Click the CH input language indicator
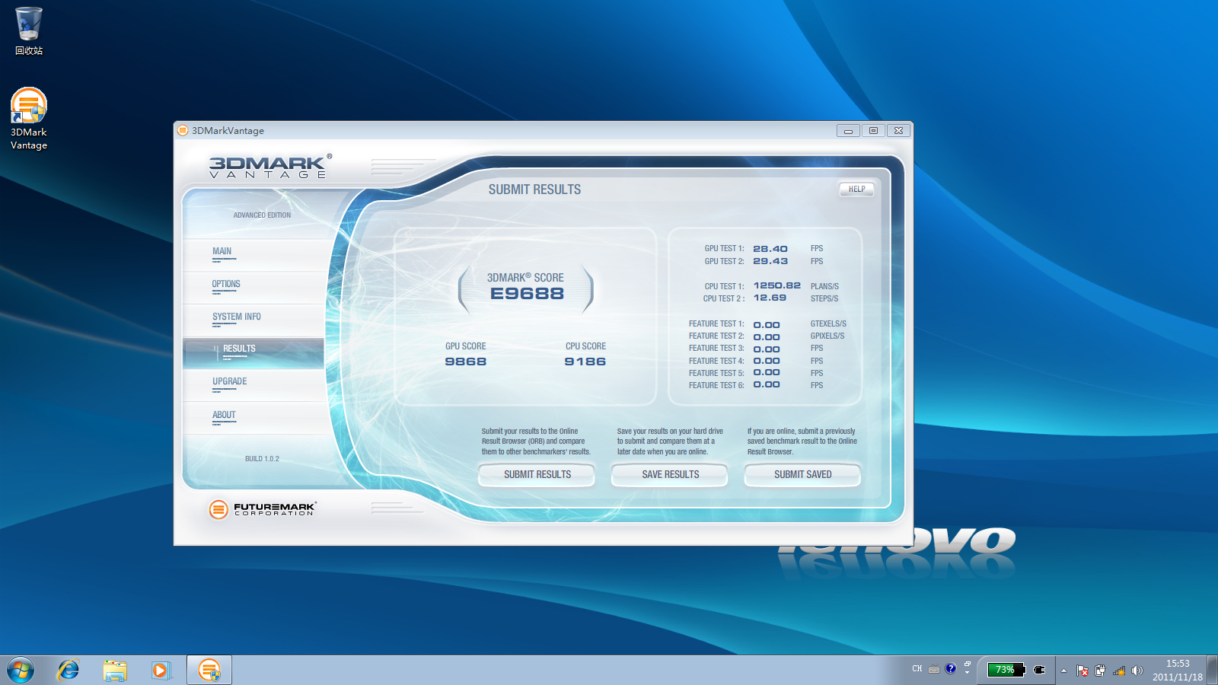This screenshot has width=1218, height=685. (917, 669)
